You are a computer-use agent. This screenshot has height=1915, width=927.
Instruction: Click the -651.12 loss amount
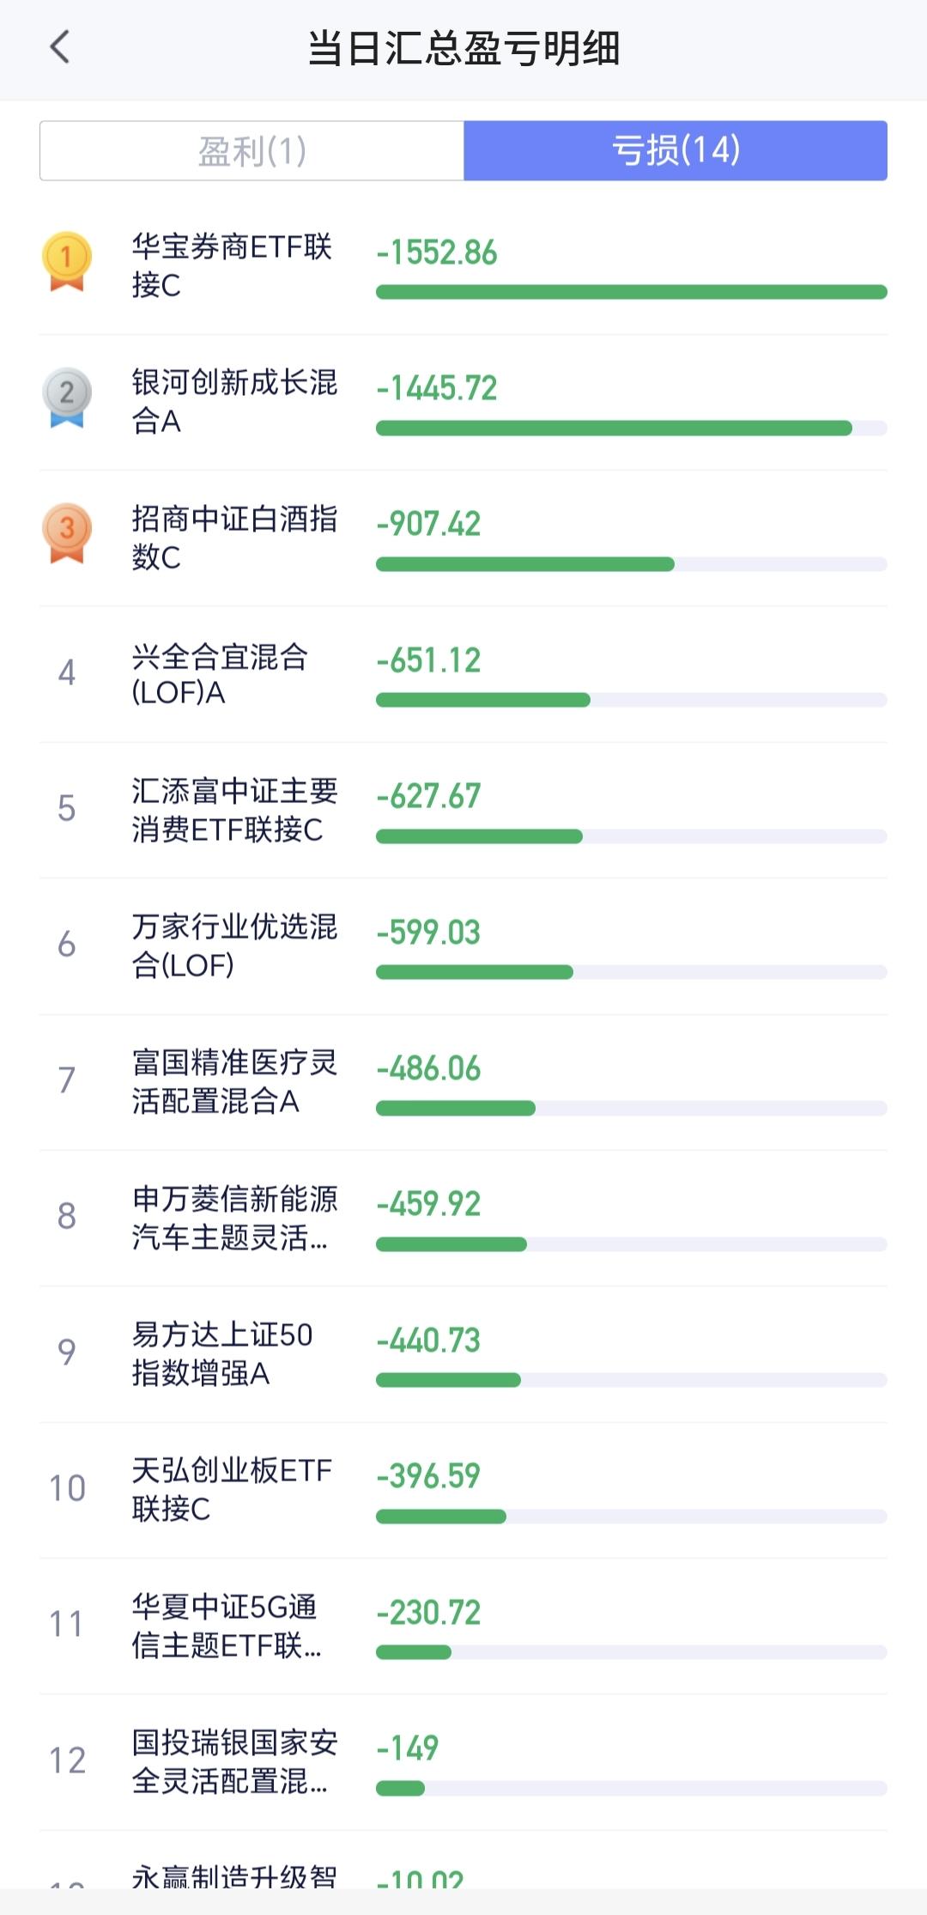tap(428, 660)
